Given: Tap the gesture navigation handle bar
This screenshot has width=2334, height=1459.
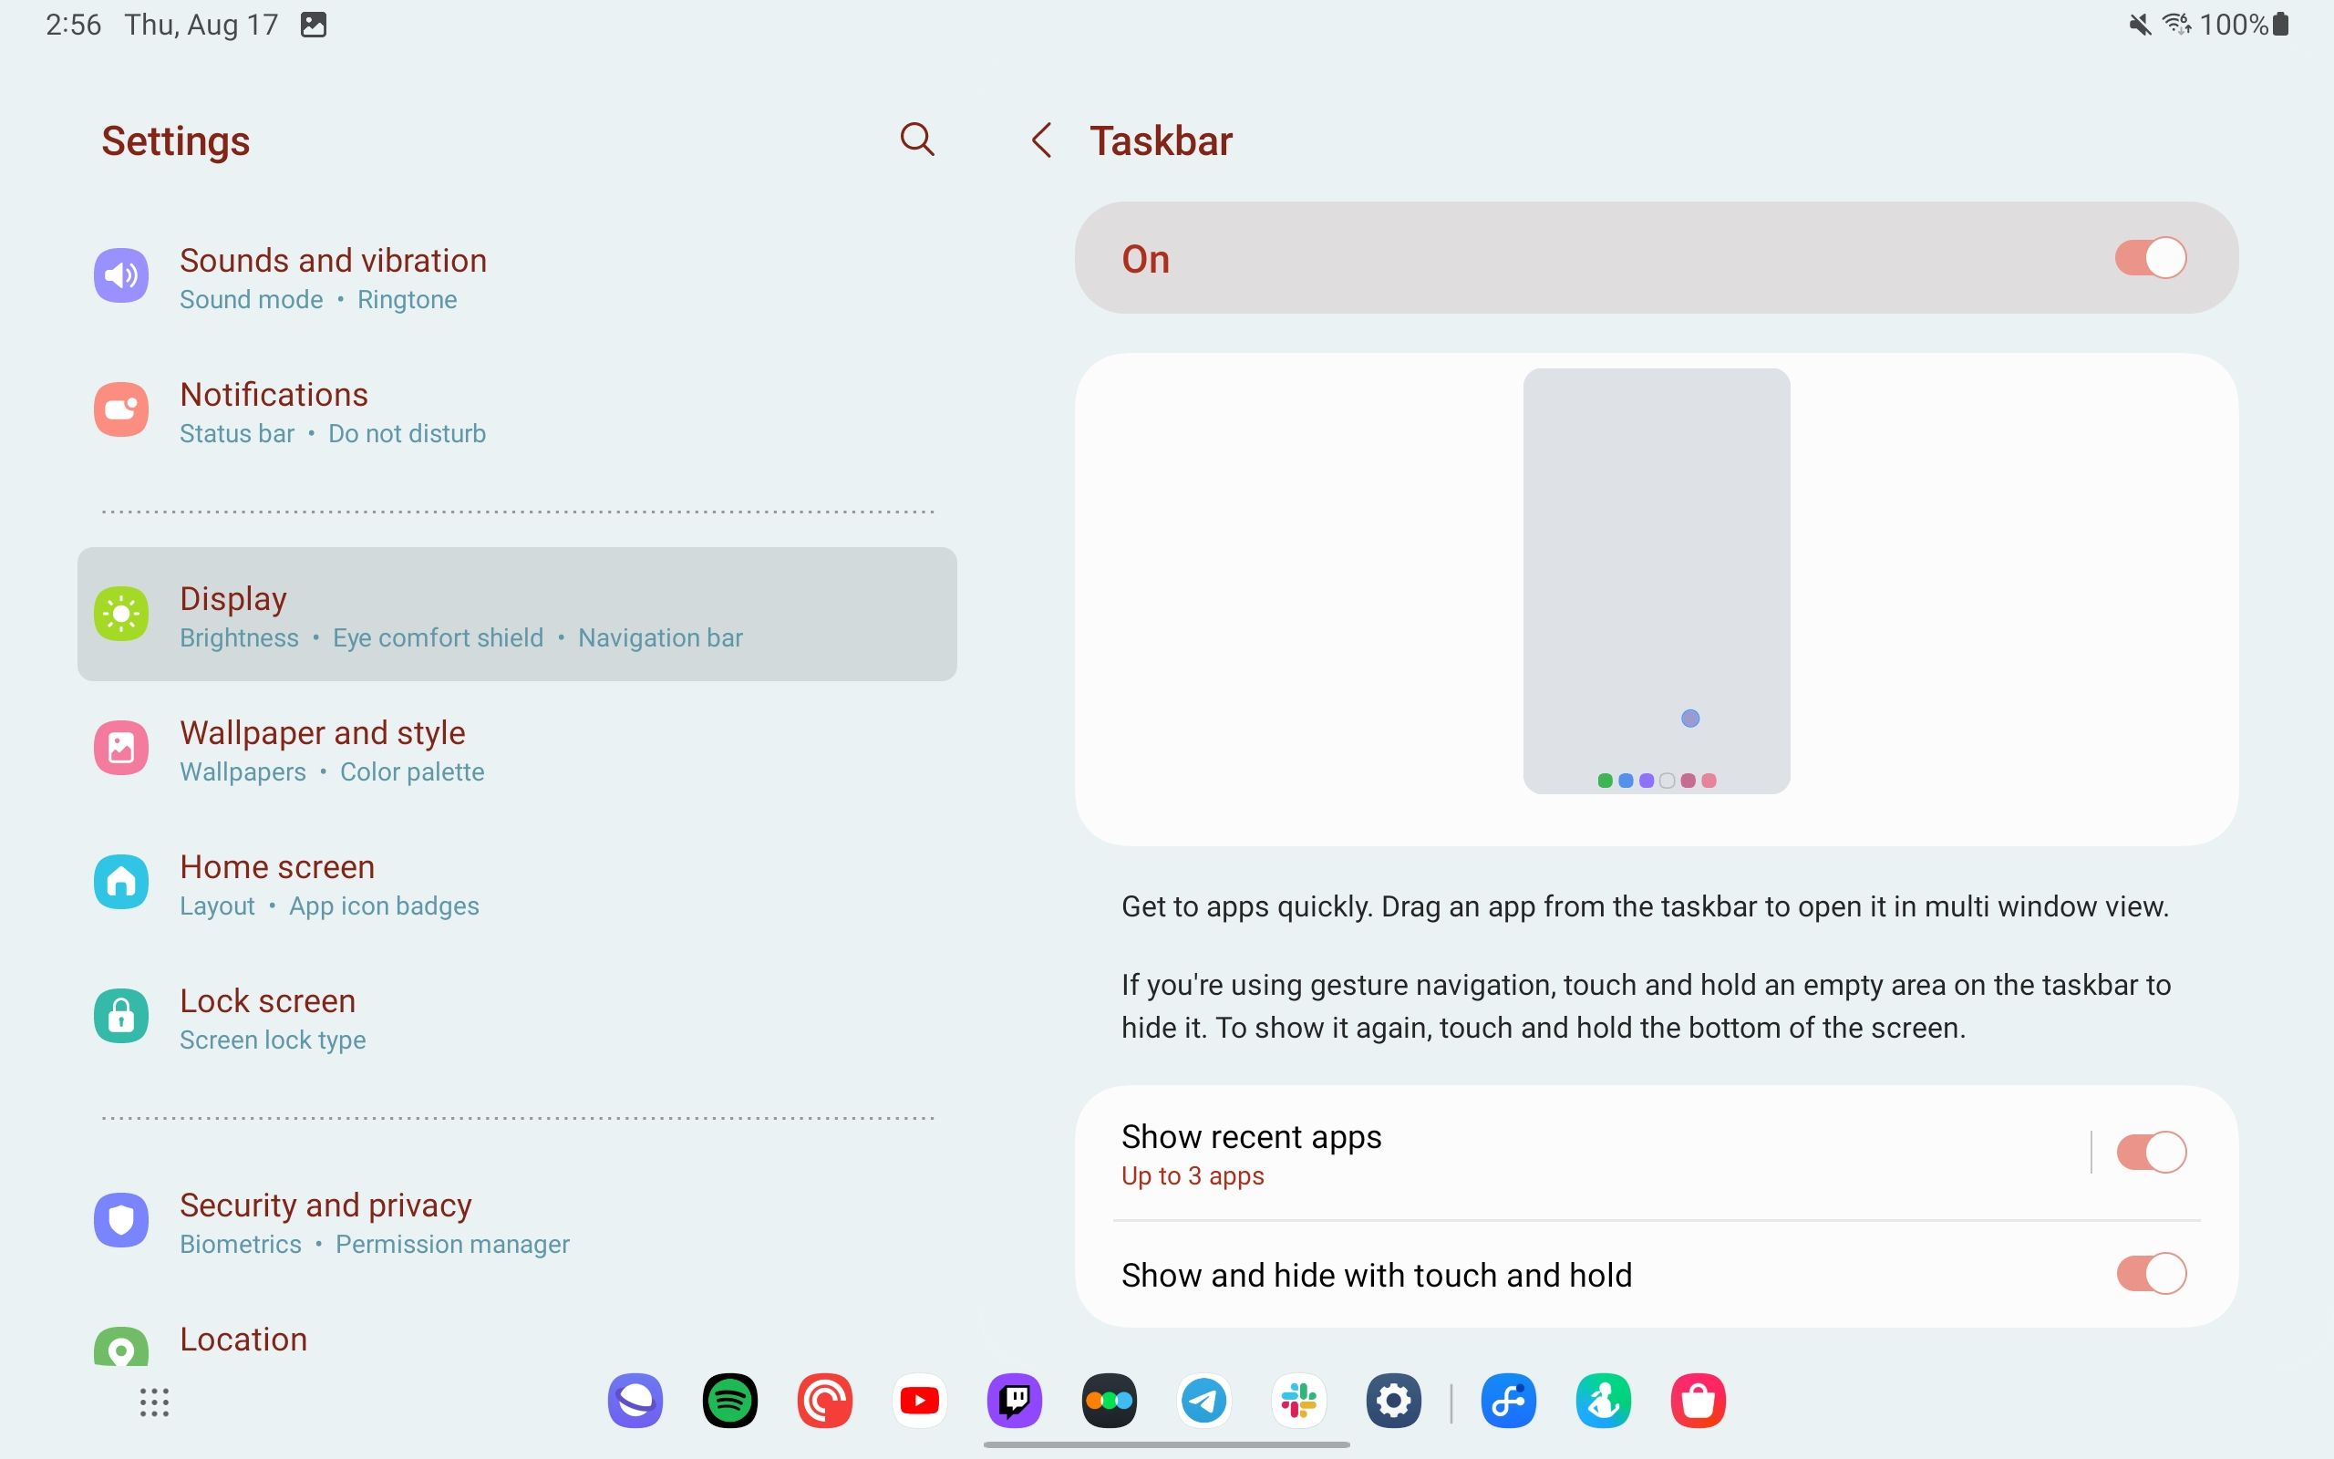Looking at the screenshot, I should tap(1166, 1444).
